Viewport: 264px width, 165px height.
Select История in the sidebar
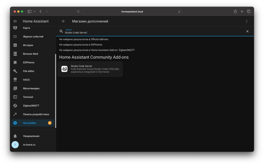coord(28,45)
